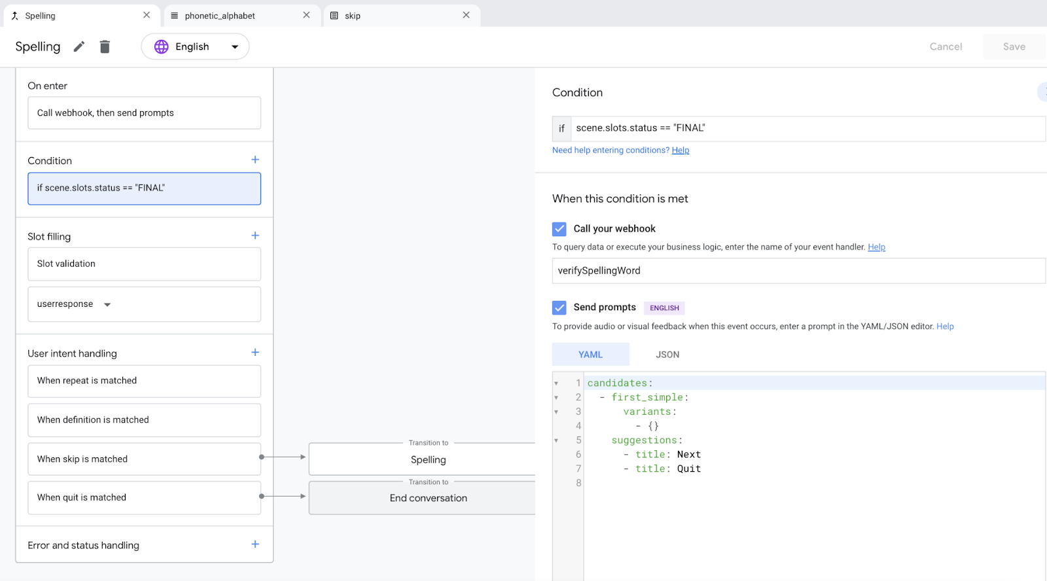Click the pencil icon to rename Spelling scene
This screenshot has height=581, width=1047.
click(x=79, y=46)
